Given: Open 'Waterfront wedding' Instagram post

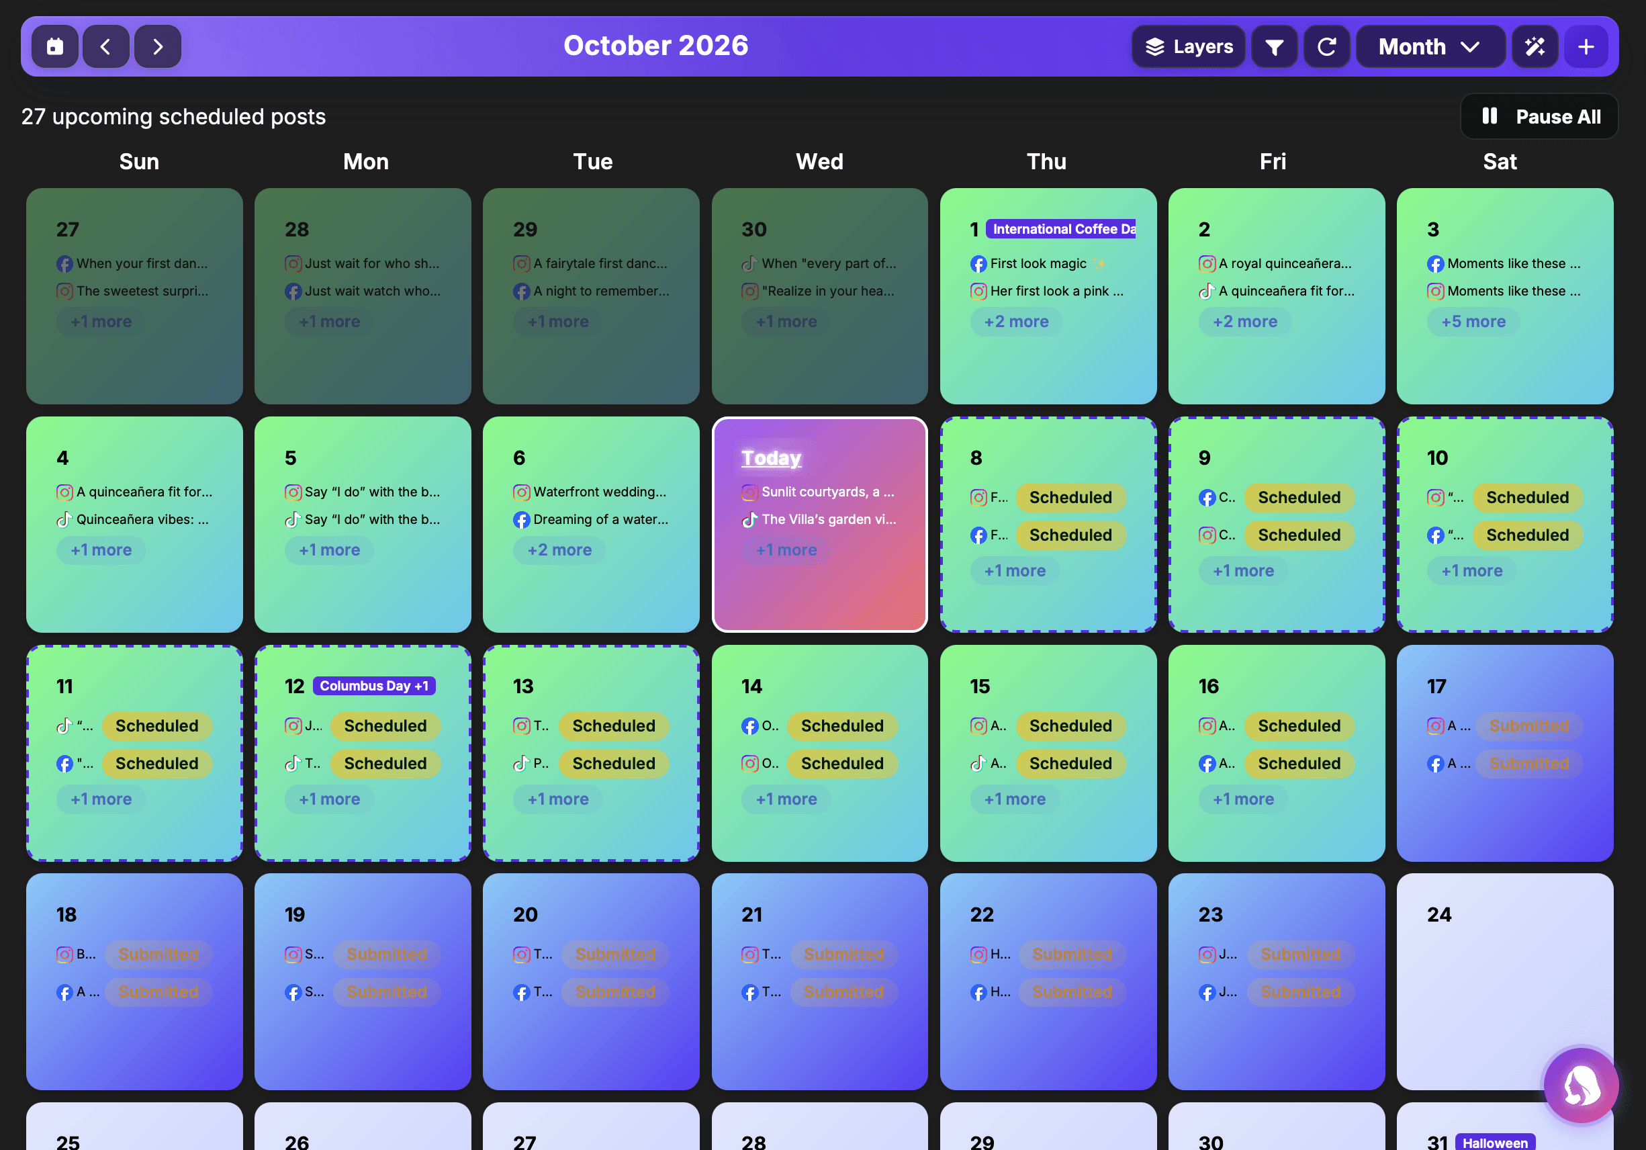Looking at the screenshot, I should (x=590, y=492).
